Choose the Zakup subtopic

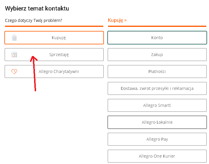pos(157,55)
